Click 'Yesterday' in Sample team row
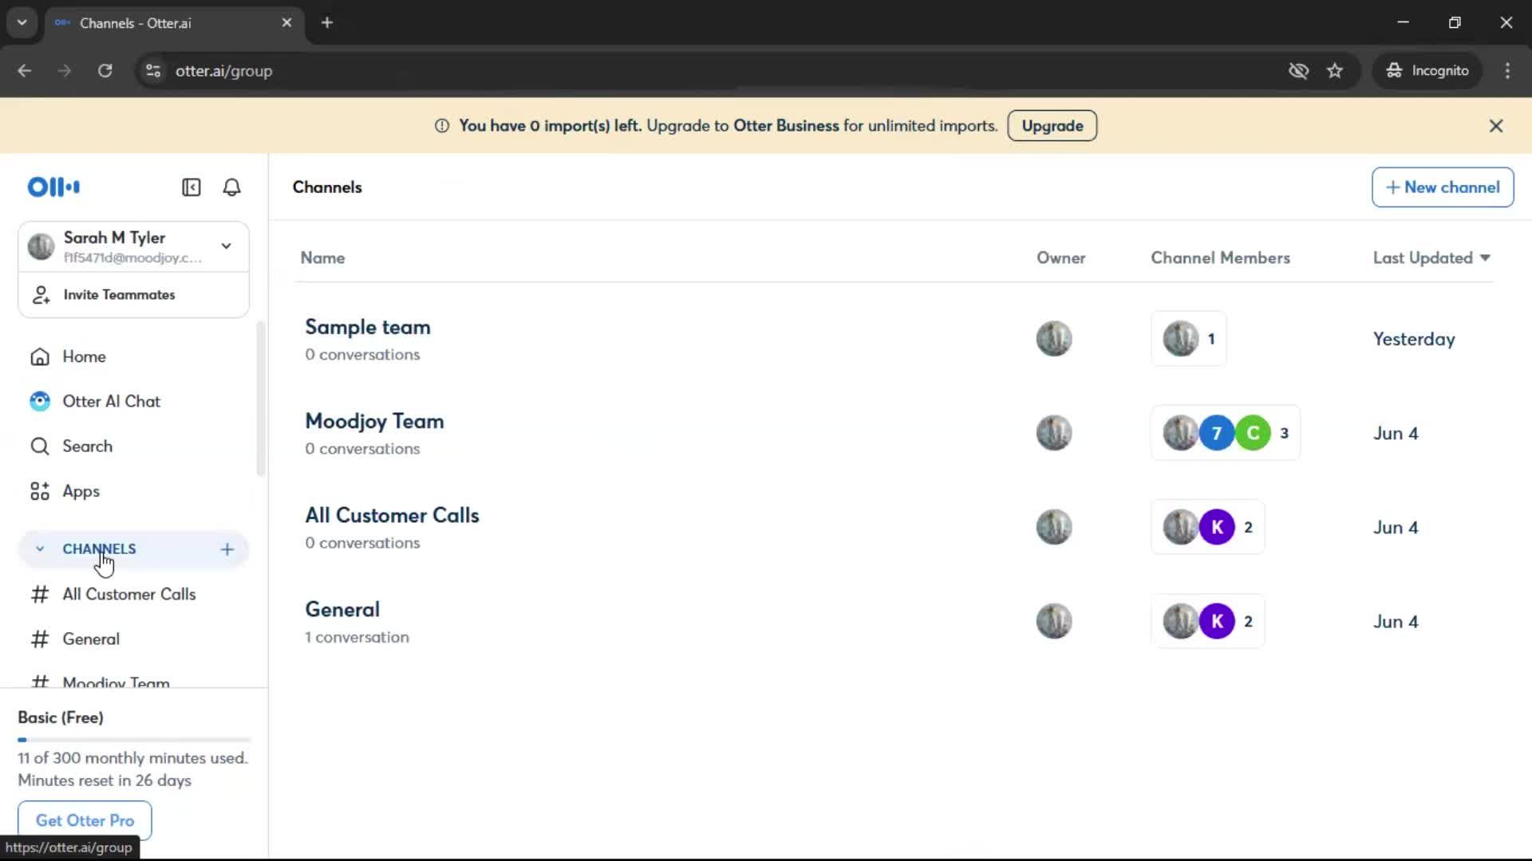Viewport: 1532px width, 861px height. click(1414, 339)
